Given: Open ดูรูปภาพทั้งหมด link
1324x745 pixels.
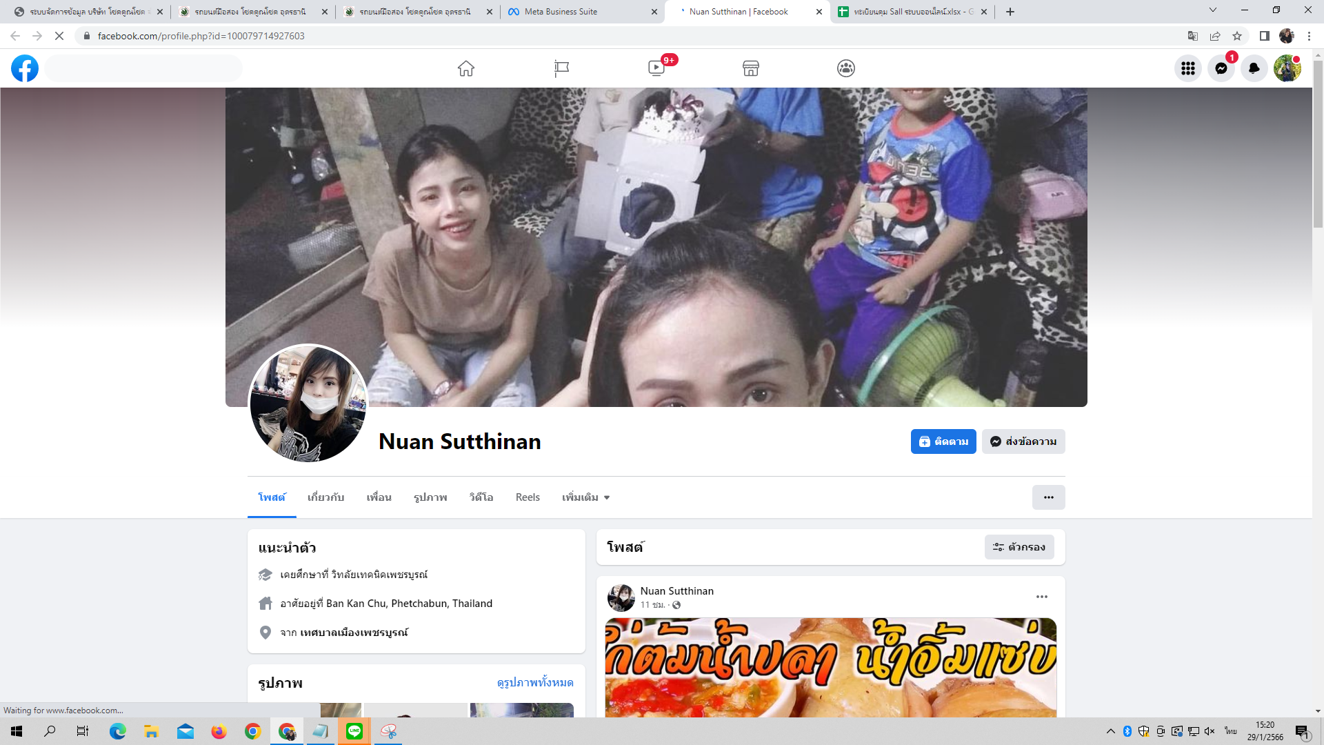Looking at the screenshot, I should [535, 682].
